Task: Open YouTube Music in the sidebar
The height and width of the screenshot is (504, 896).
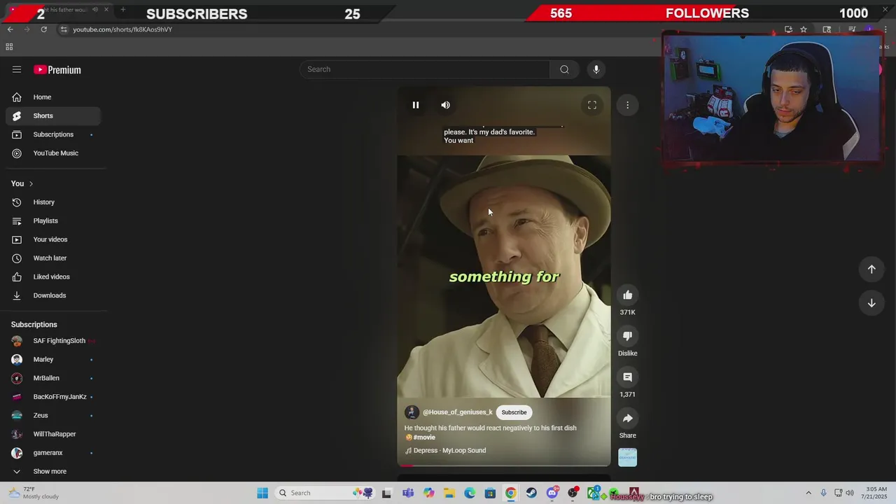Action: 53,153
